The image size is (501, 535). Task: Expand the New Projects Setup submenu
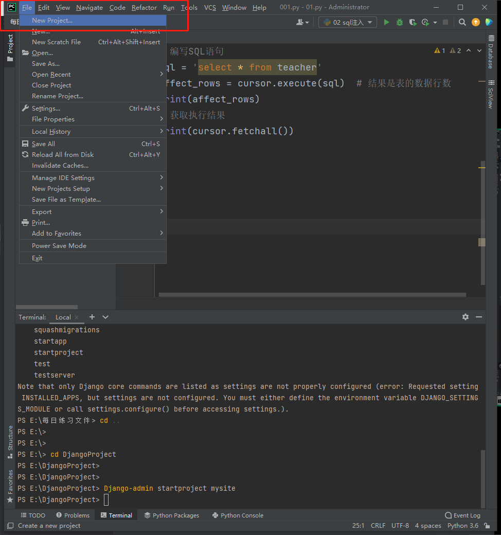[93, 189]
